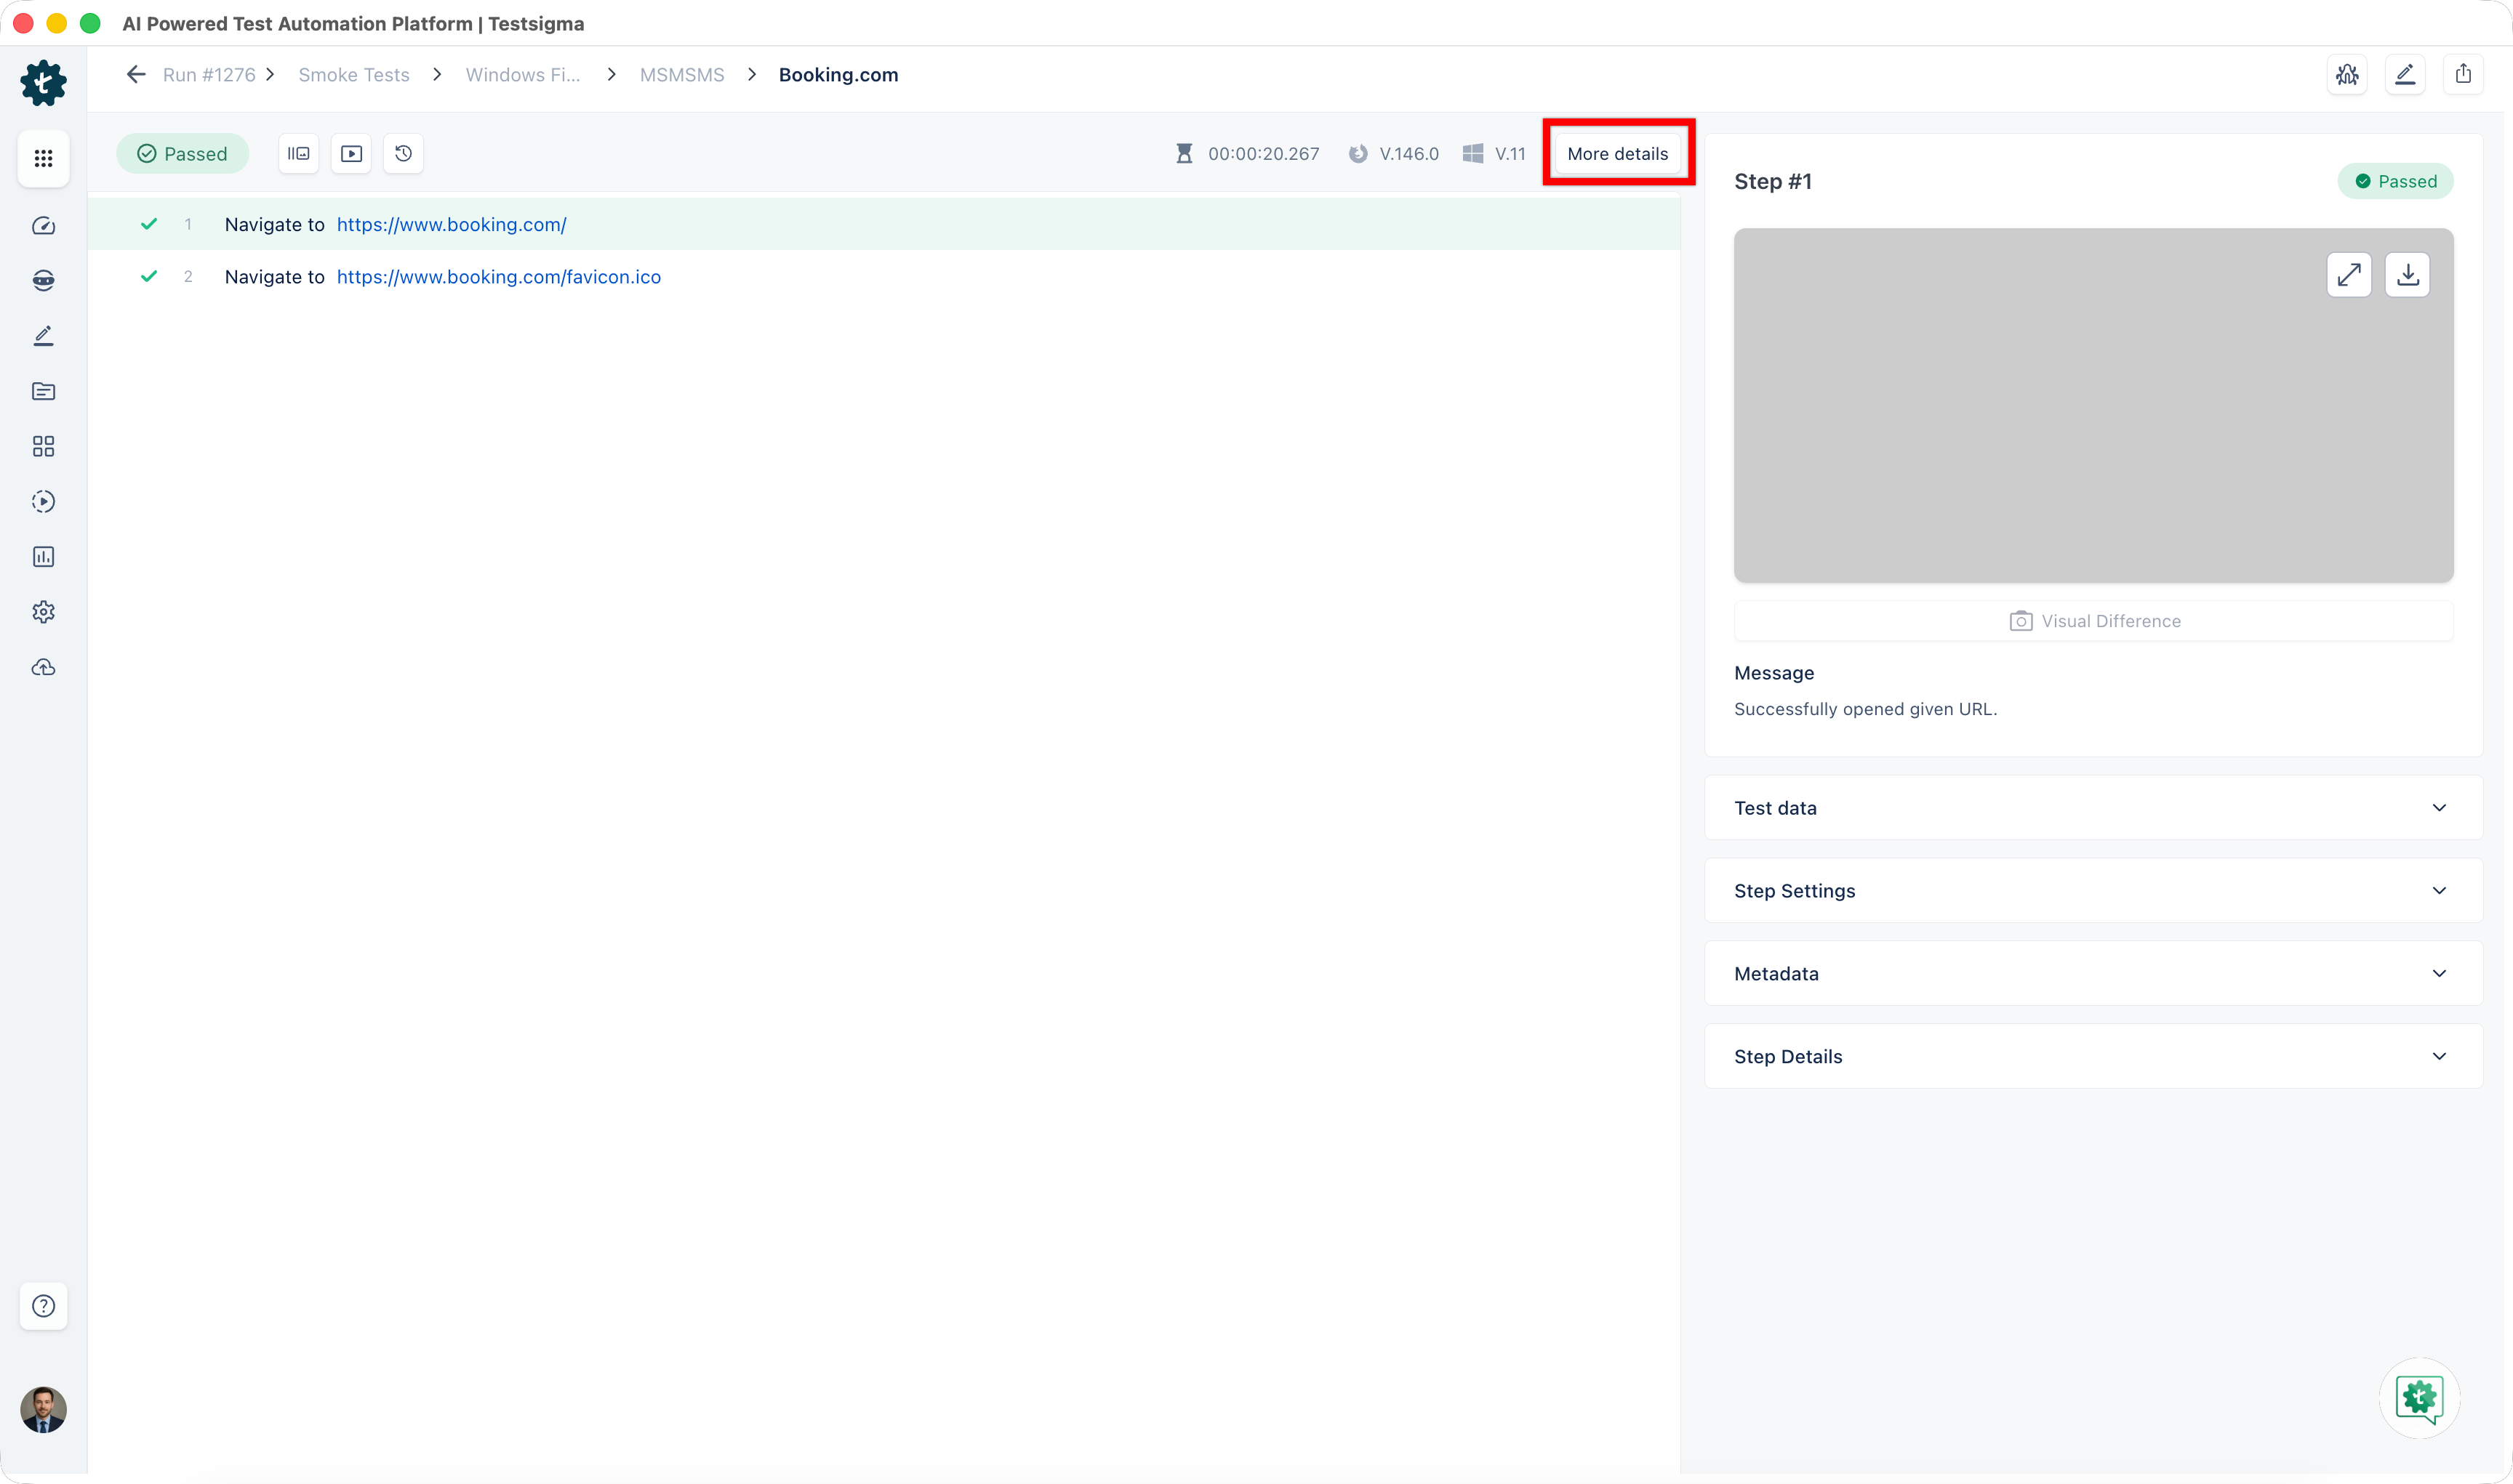Go to Windows Fi... breadcrumb

tap(524, 75)
